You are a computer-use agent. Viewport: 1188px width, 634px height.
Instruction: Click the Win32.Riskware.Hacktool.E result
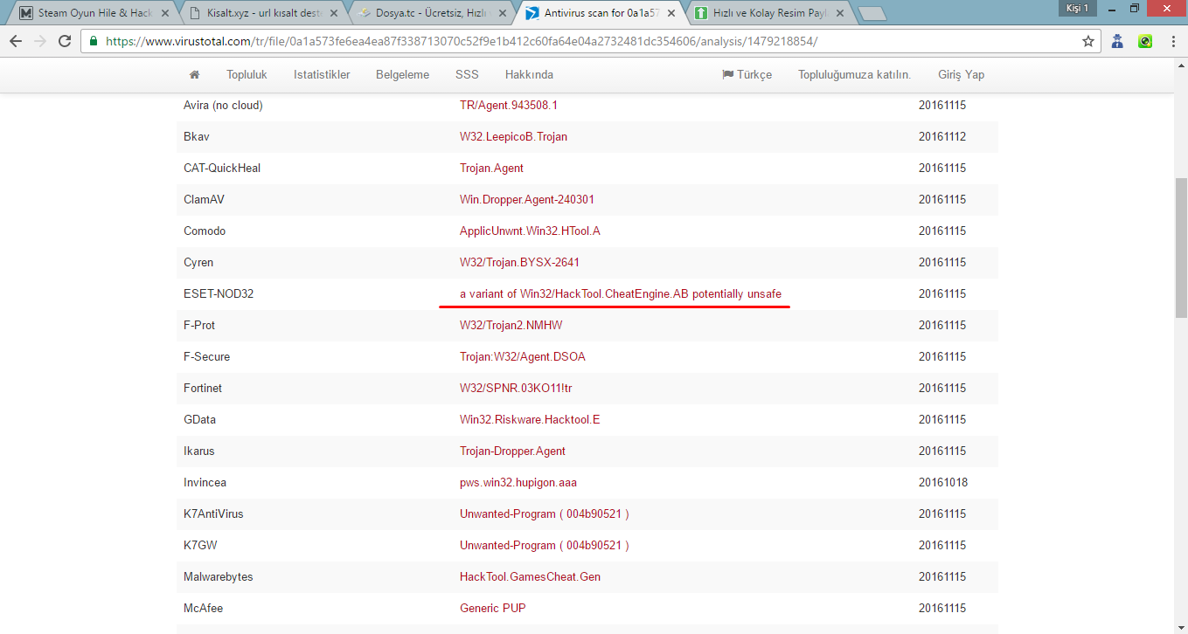pos(530,419)
